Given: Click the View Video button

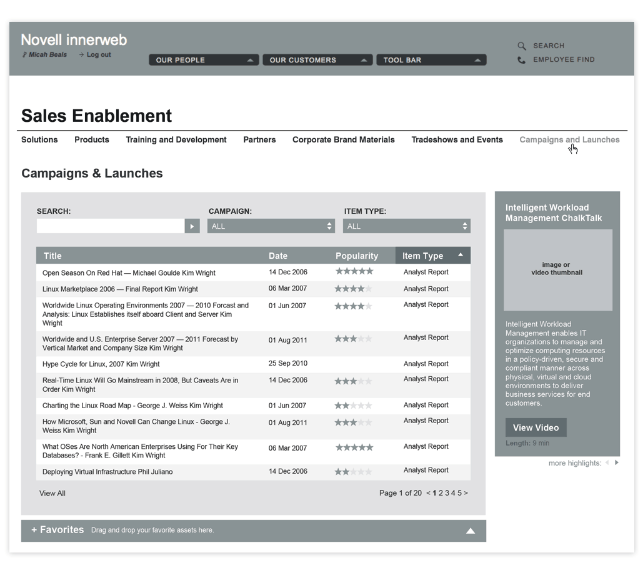Looking at the screenshot, I should coord(536,427).
